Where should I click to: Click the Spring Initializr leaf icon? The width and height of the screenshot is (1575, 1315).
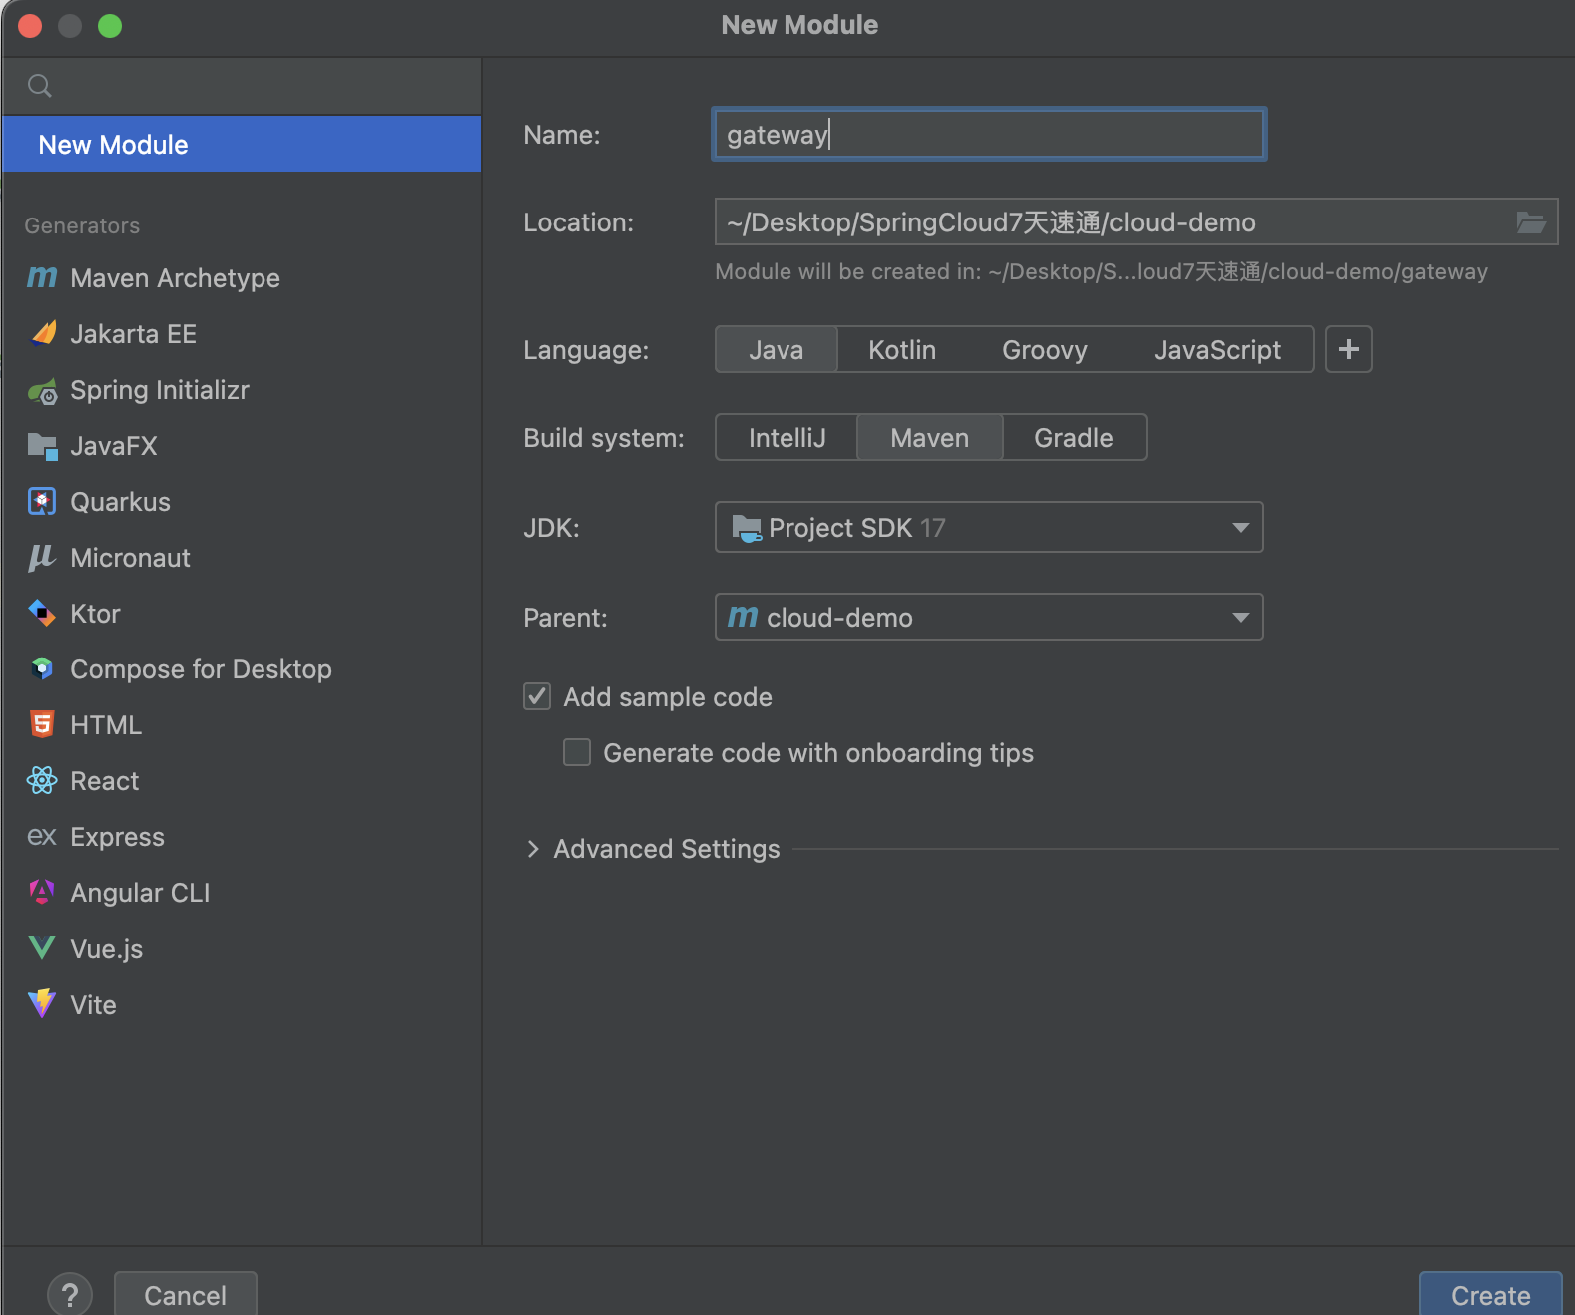[x=42, y=390]
